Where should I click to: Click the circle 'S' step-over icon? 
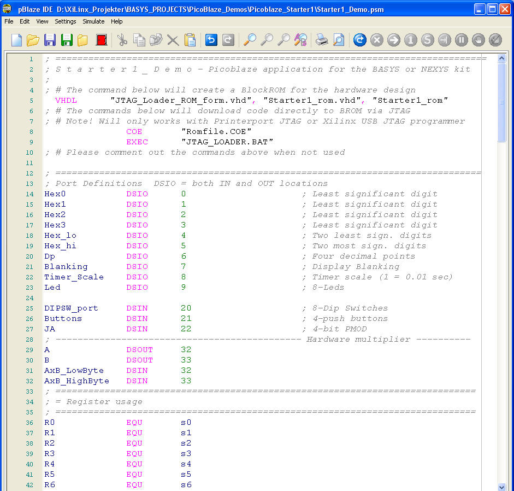click(428, 40)
